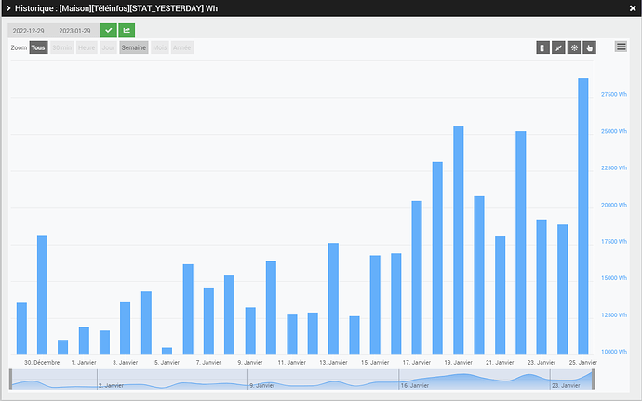Viewport: 642px width, 401px height.
Task: Click the bar above 13. Janvier
Action: point(334,299)
